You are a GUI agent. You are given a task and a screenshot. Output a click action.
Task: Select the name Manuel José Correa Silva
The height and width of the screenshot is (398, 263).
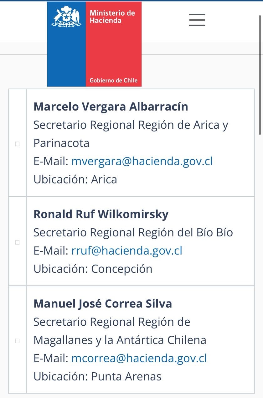pyautogui.click(x=103, y=304)
